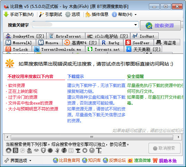Click horizontal scrollbar left arrow

tap(7, 137)
